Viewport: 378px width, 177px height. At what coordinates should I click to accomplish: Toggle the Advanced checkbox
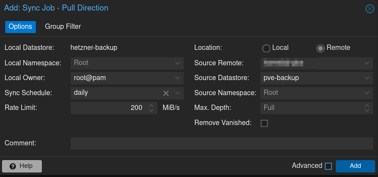click(x=328, y=166)
